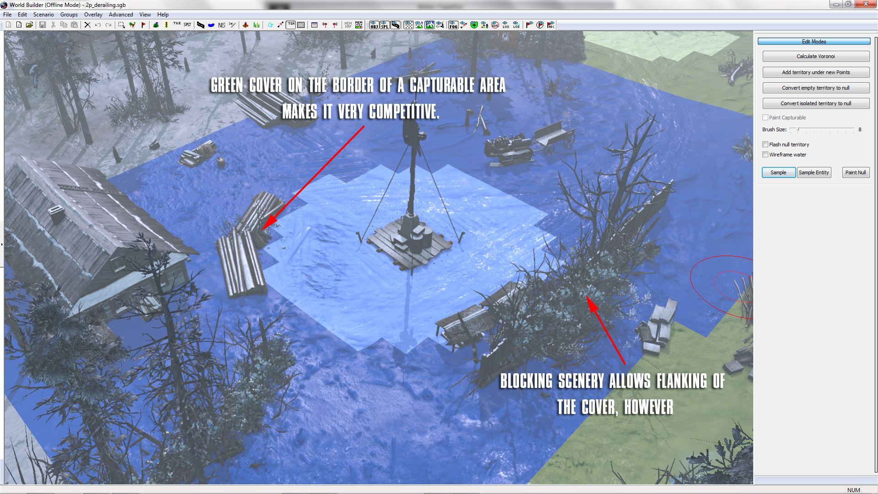
Task: Toggle SPL spline visibility icon
Action: [385, 25]
